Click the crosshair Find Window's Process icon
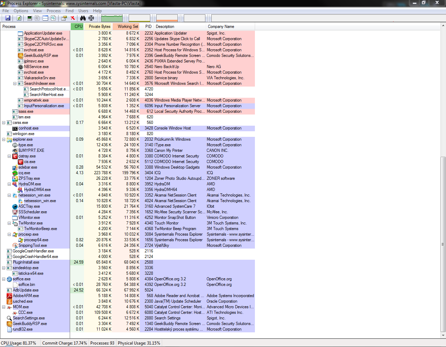Viewport: 446px width, 347px height. pyautogui.click(x=91, y=18)
